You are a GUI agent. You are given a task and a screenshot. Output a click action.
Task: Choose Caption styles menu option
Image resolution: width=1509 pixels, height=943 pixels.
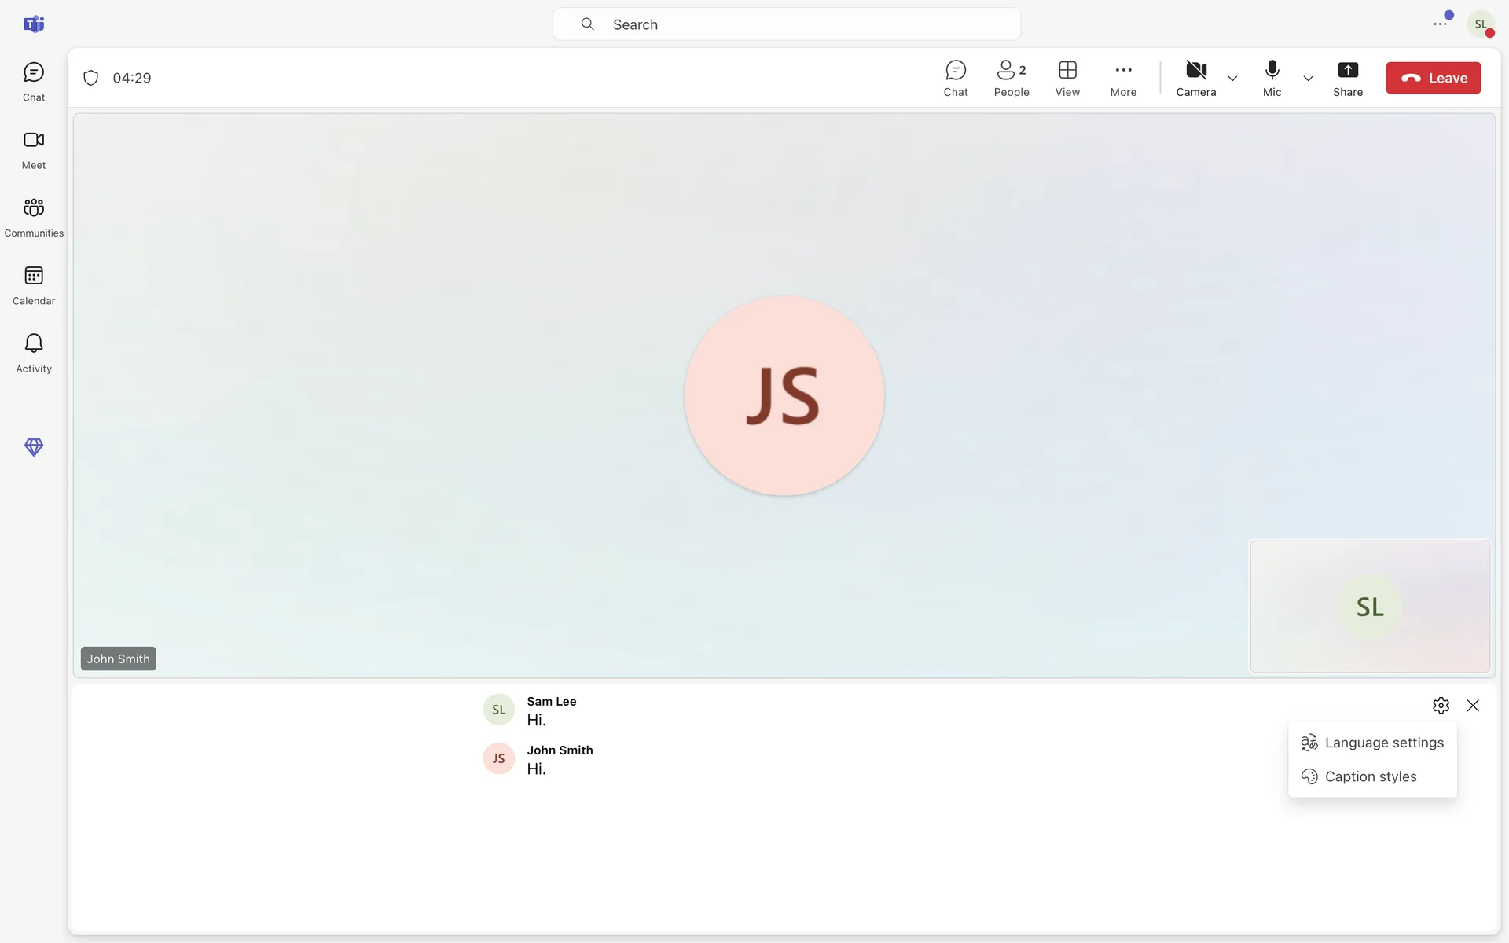[x=1372, y=776]
